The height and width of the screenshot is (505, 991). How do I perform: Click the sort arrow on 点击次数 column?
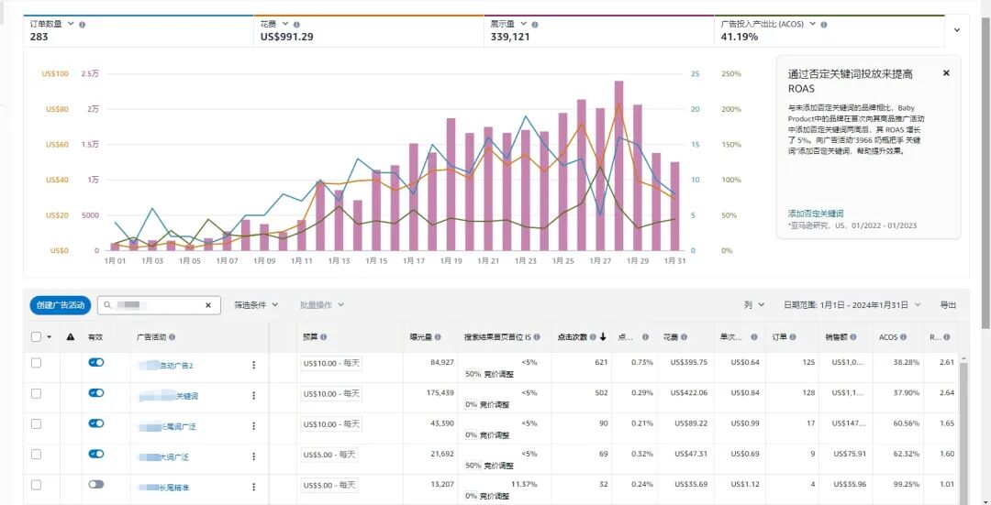pos(603,337)
